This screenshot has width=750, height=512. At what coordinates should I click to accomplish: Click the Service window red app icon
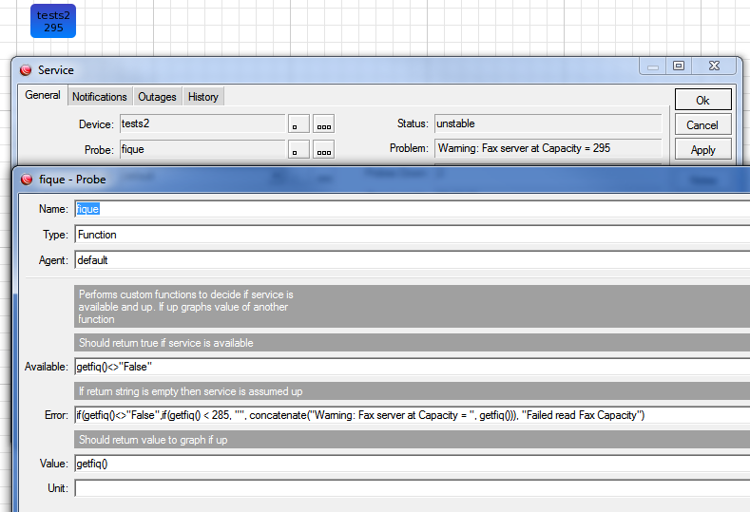click(26, 70)
